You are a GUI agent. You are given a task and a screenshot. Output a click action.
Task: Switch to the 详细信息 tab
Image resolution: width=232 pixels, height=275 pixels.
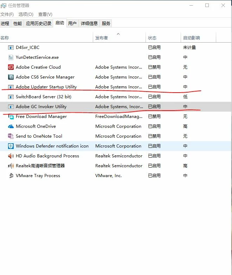click(x=89, y=23)
